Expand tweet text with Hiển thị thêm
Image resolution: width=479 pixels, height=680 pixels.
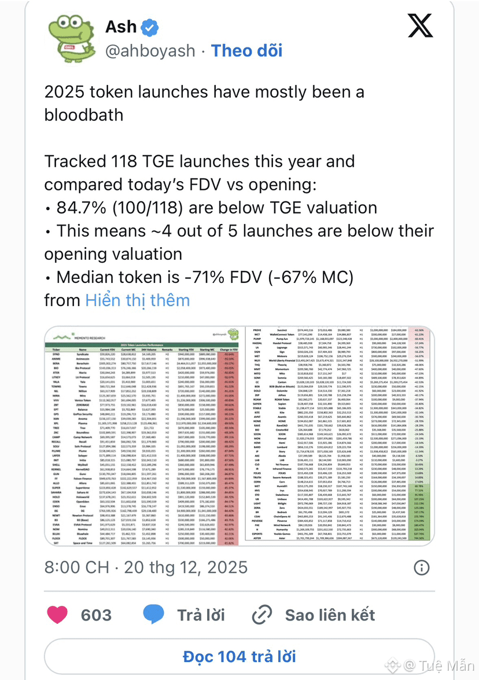[137, 300]
